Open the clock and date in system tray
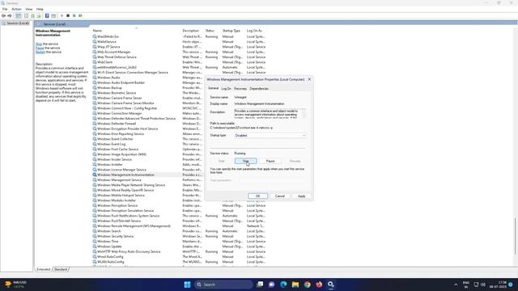 (x=499, y=285)
